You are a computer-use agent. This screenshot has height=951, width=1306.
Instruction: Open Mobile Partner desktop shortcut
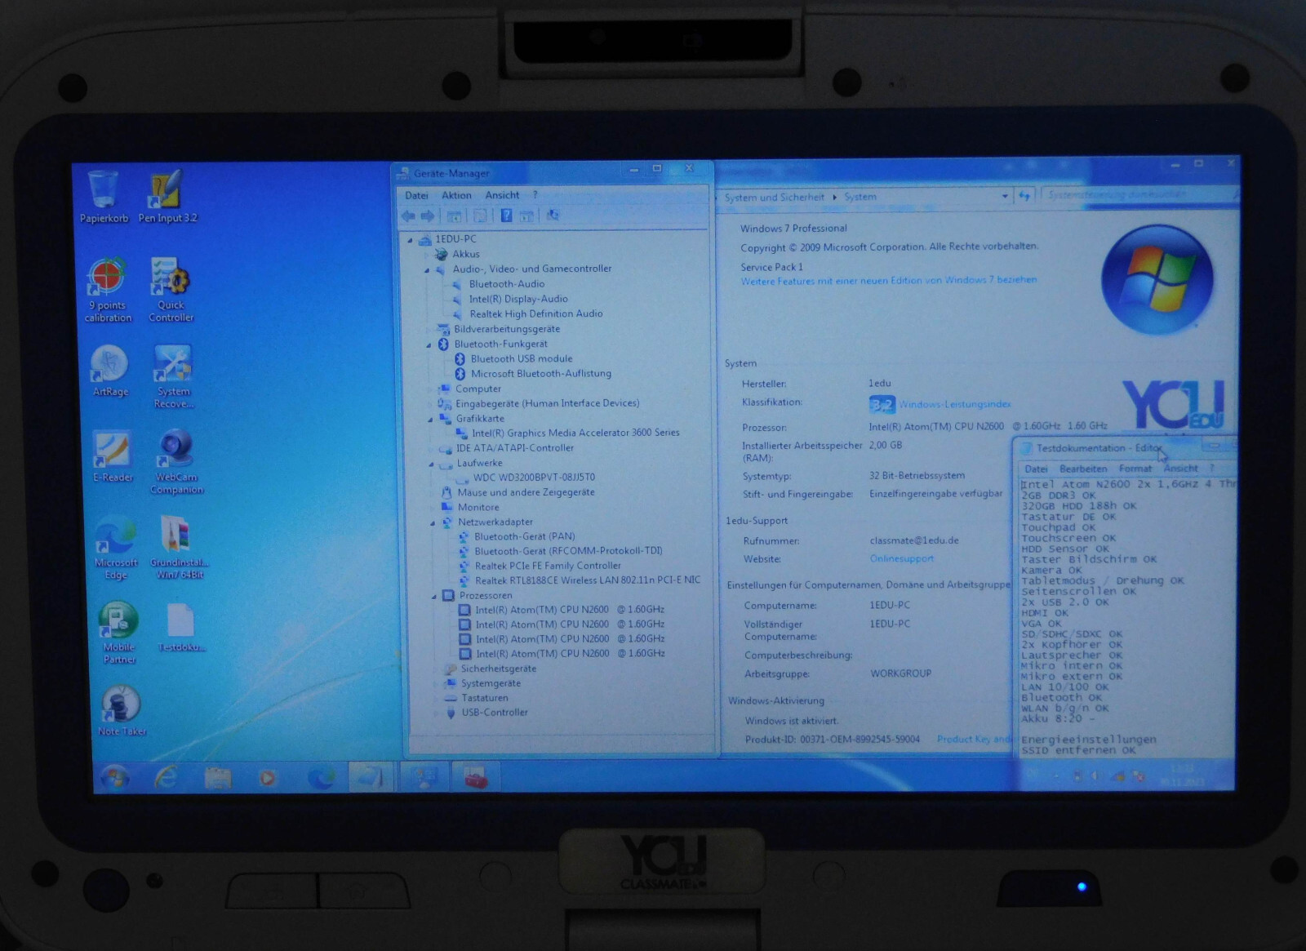119,633
